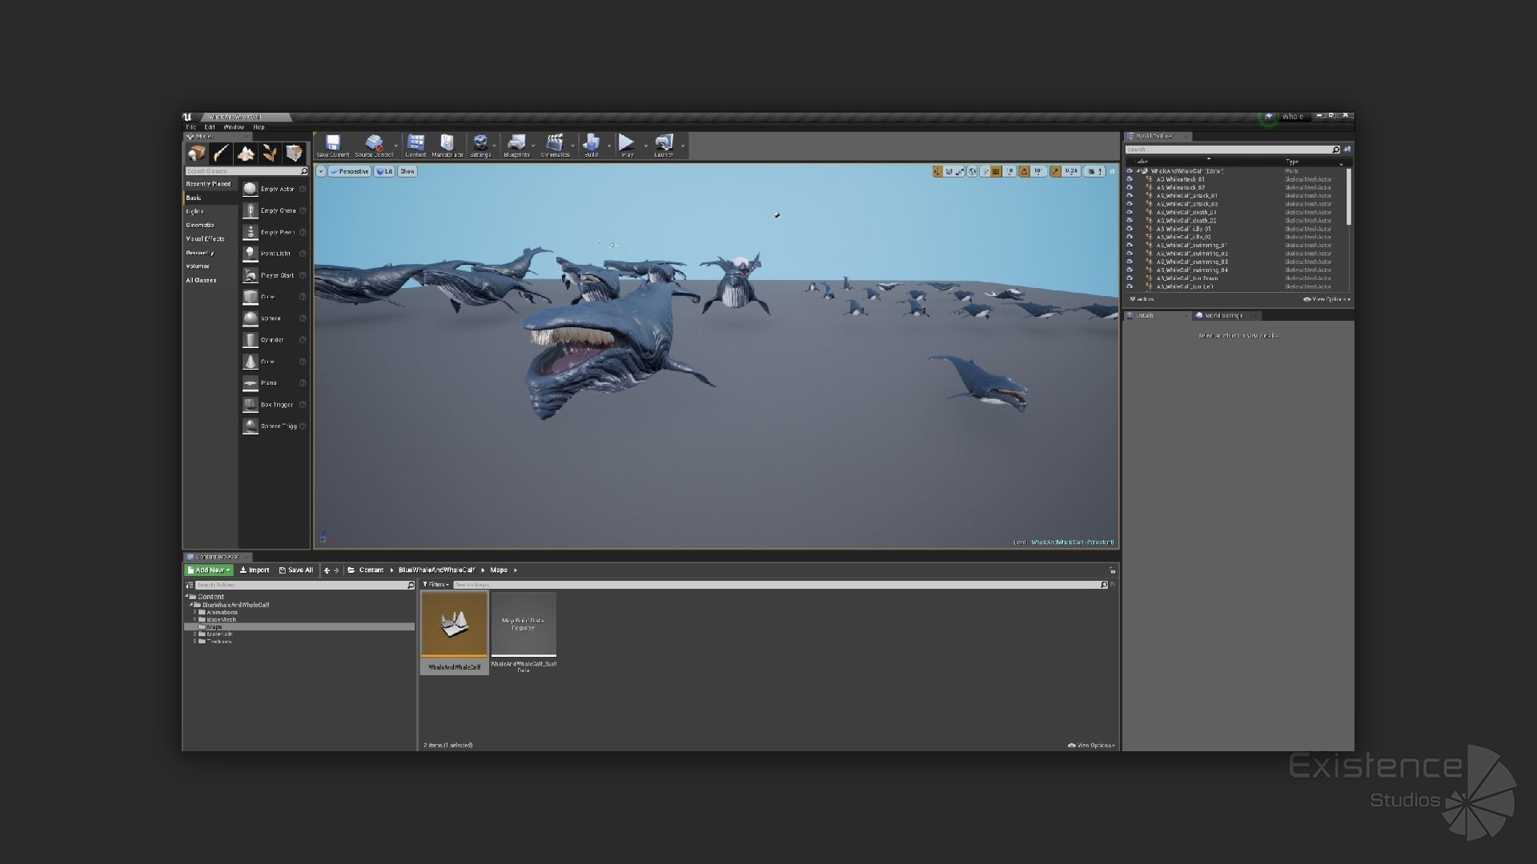Toggle visibility of AS_WhaleCalf_death_01 actor
This screenshot has height=864, width=1537.
click(x=1130, y=212)
